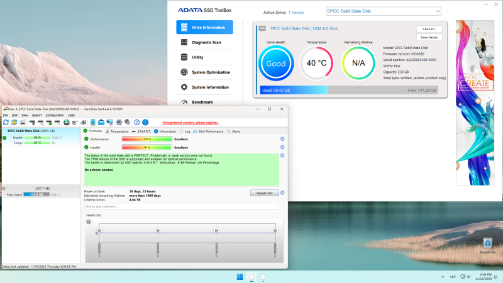Click the used/free space bar in ADATA ToolBox
Screen dimensions: 503x283
349,90
